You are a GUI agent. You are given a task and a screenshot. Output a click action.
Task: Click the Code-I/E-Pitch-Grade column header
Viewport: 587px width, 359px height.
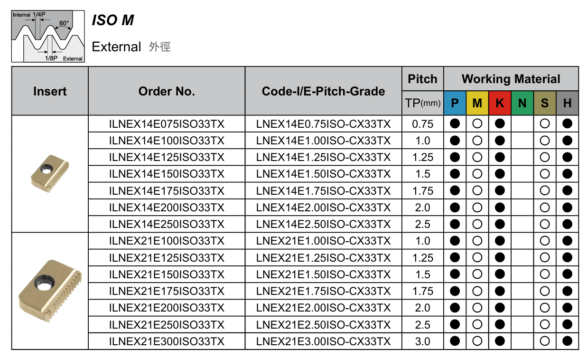(323, 92)
